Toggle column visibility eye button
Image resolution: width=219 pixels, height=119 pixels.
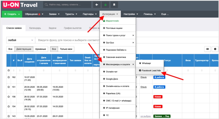pyautogui.click(x=208, y=49)
